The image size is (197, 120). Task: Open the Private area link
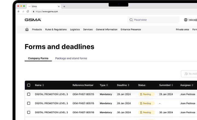coord(182,30)
